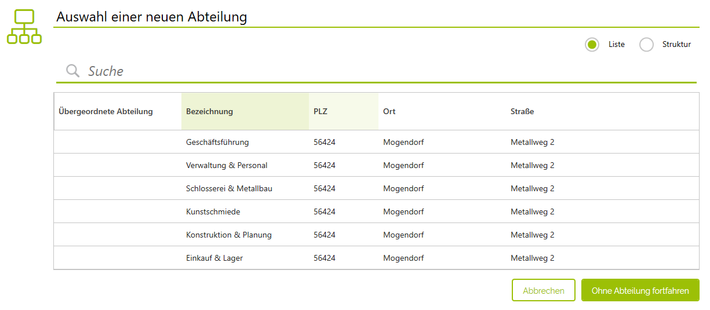
Task: Click Mogendorf in the Geschäftsführung row
Action: [x=403, y=142]
